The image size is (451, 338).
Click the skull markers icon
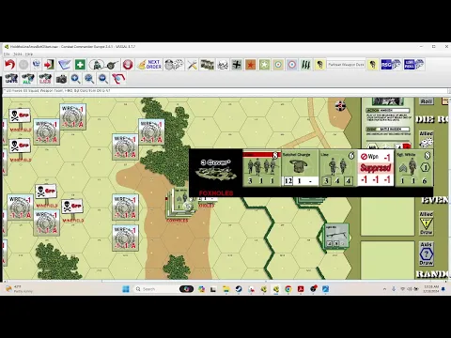pyautogui.click(x=223, y=65)
